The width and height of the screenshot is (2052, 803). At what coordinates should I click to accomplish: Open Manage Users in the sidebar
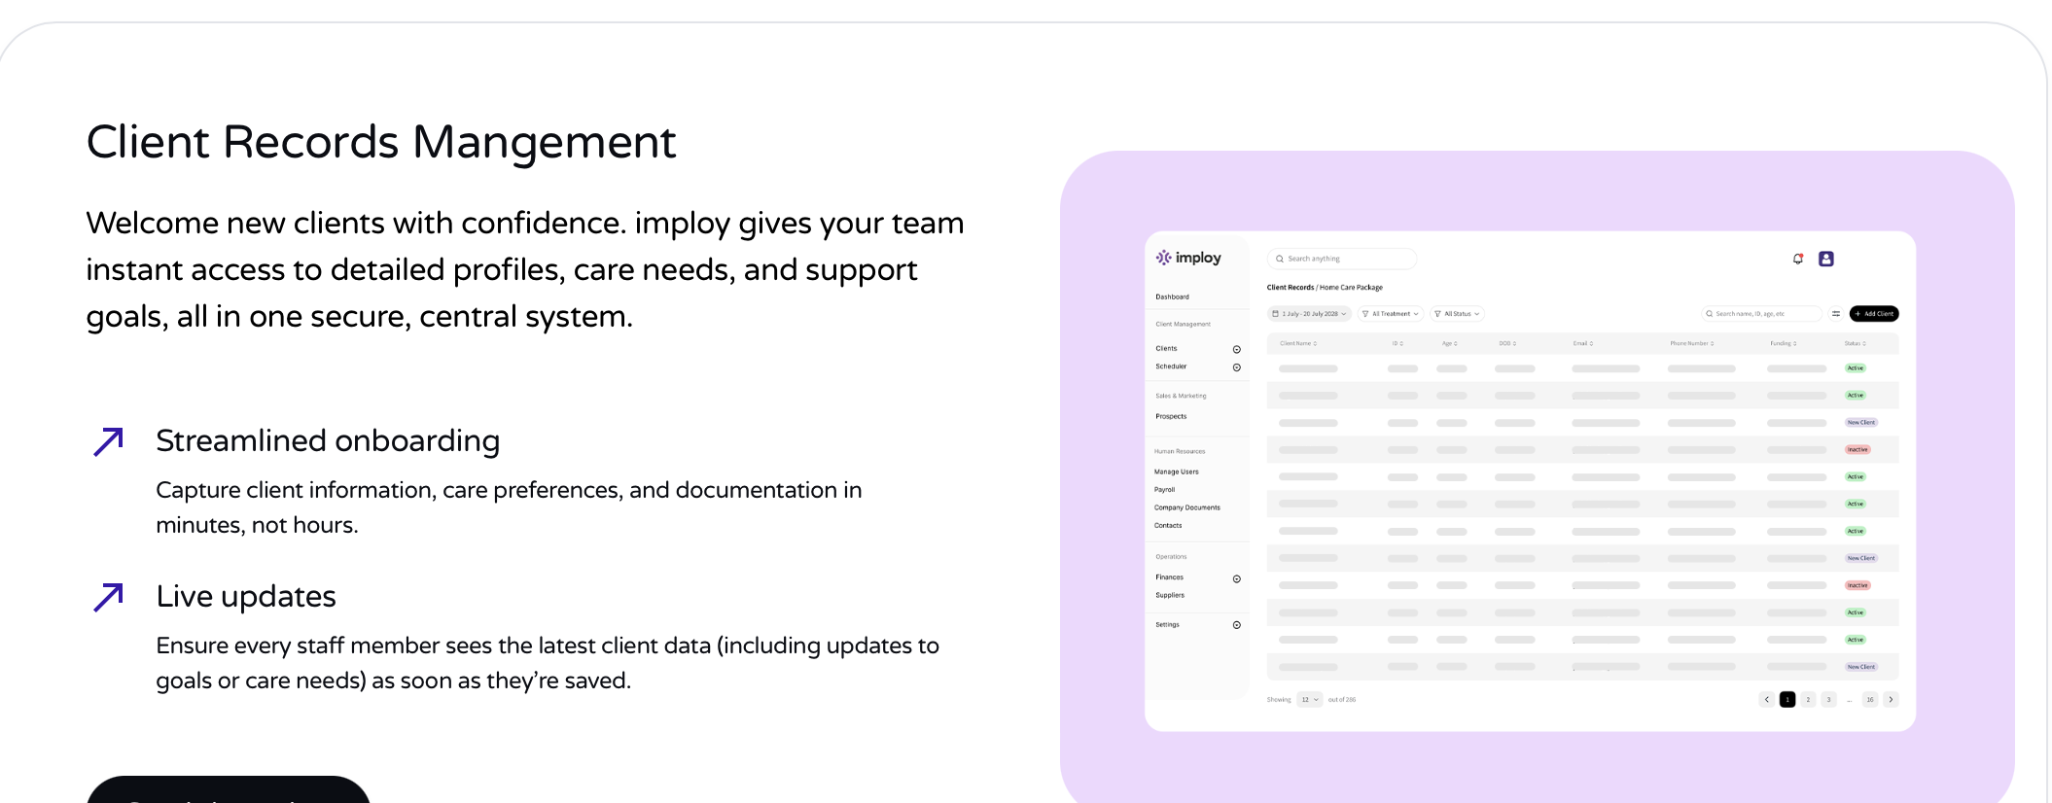click(1176, 471)
